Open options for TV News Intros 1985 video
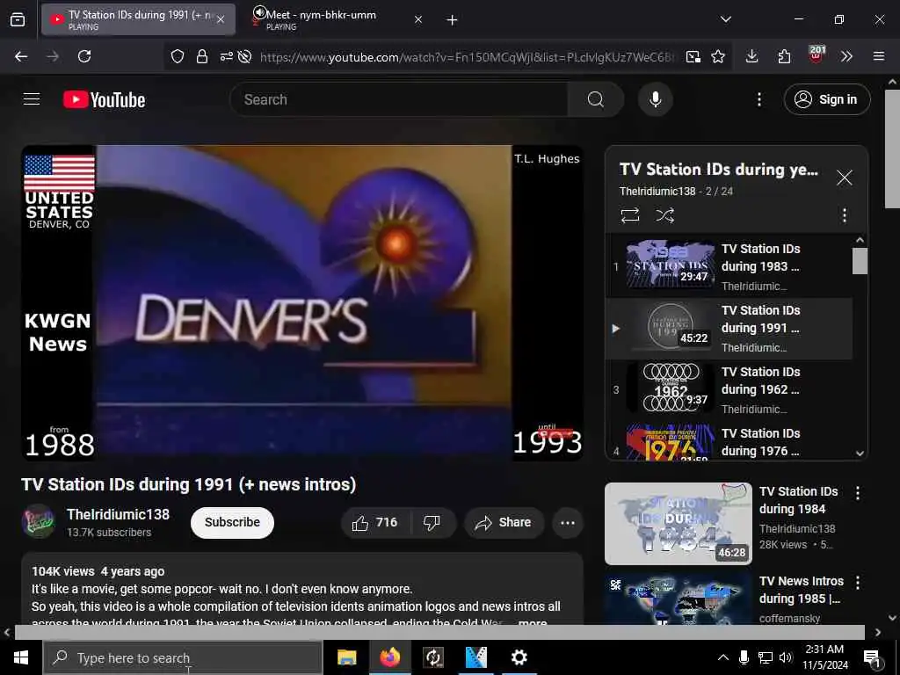The image size is (900, 675). coord(858,584)
